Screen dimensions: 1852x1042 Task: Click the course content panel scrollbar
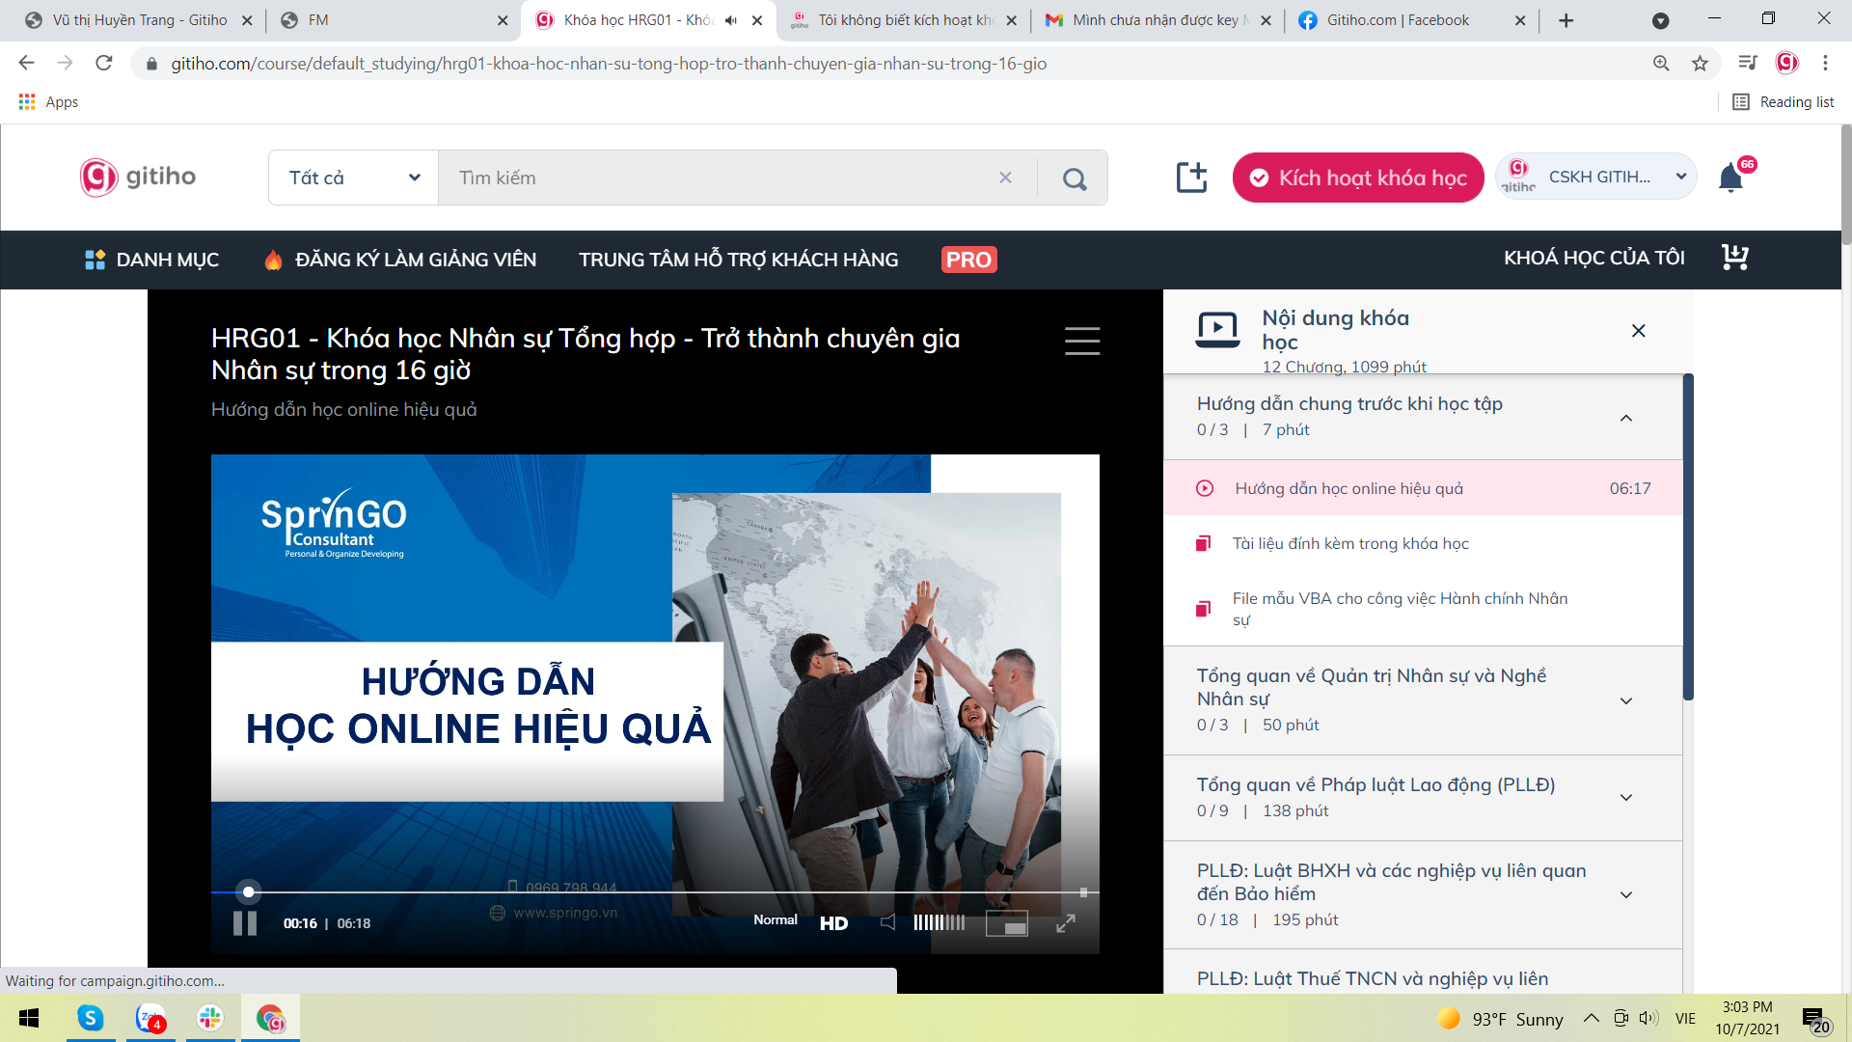point(1688,536)
